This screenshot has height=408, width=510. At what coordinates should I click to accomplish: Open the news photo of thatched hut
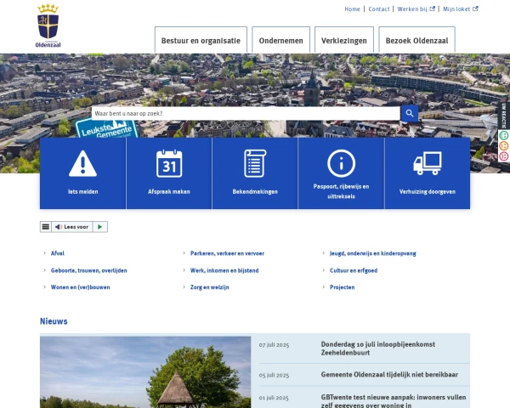[x=145, y=372]
